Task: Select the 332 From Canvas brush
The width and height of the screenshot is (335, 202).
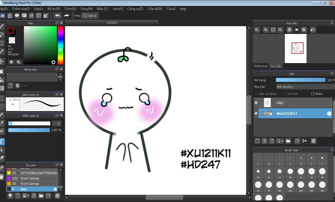Action: [x=32, y=178]
